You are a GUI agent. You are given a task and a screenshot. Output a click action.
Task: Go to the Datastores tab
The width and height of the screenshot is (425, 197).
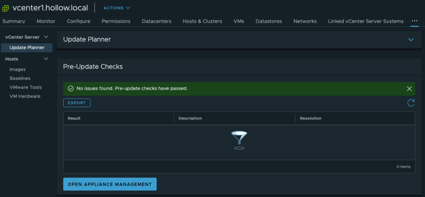coord(269,21)
